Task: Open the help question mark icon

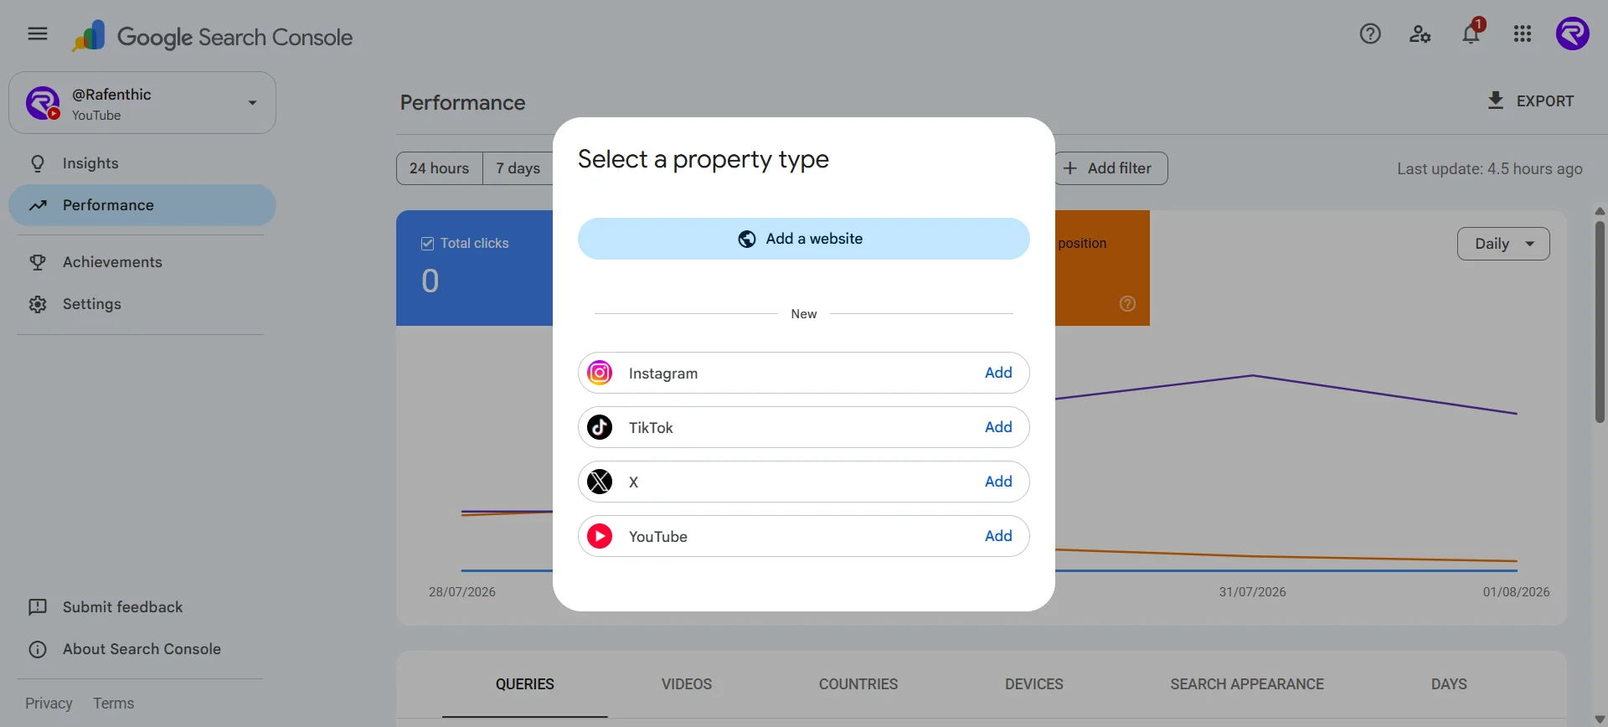Action: click(1370, 34)
